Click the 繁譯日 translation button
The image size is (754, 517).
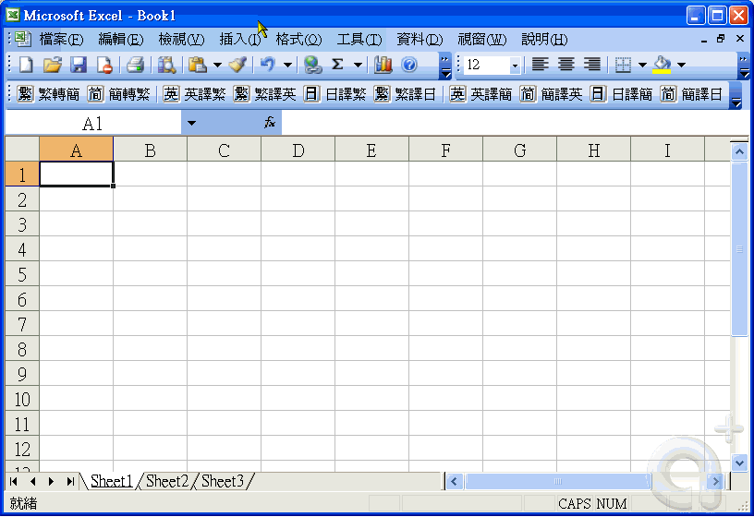point(406,94)
